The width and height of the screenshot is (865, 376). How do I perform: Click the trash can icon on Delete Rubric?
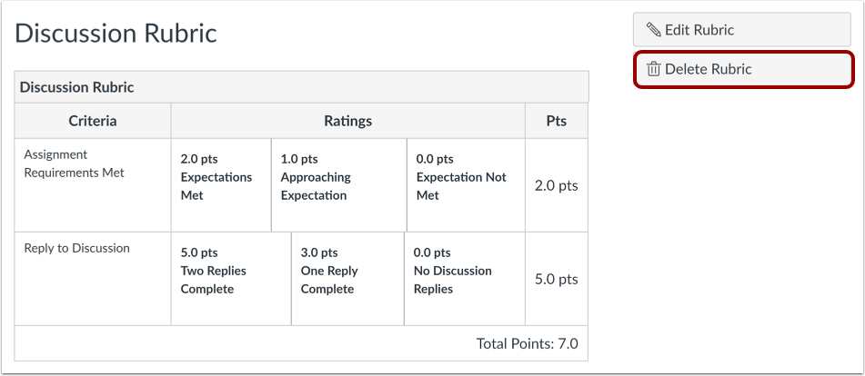(x=654, y=69)
